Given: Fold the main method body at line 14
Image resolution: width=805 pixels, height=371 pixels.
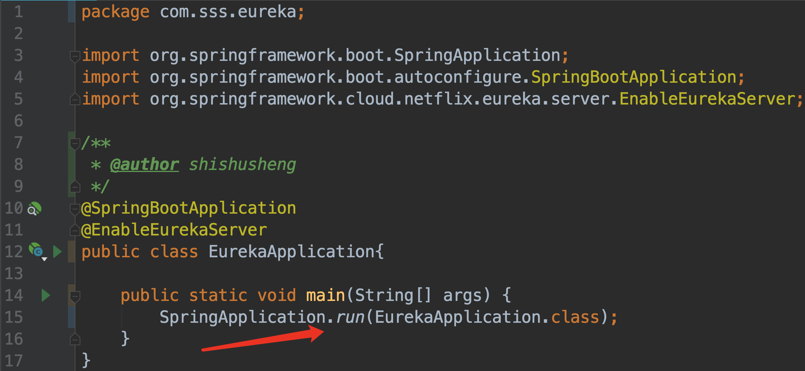Looking at the screenshot, I should click(75, 296).
